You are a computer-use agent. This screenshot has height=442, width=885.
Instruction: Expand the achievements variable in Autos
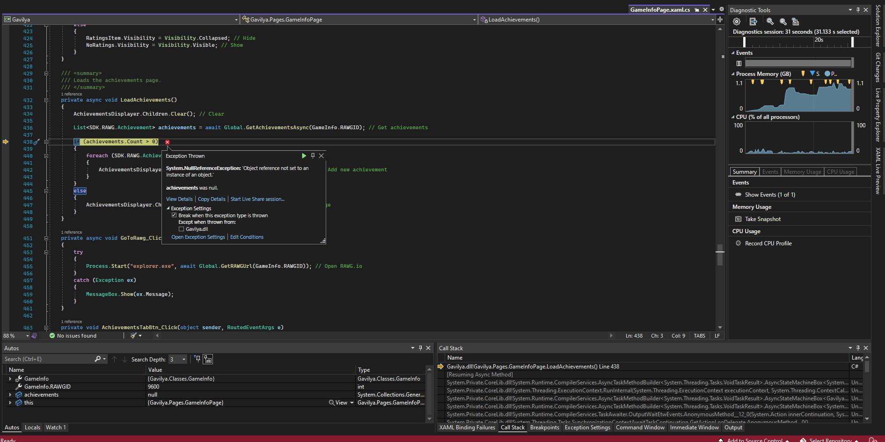10,395
